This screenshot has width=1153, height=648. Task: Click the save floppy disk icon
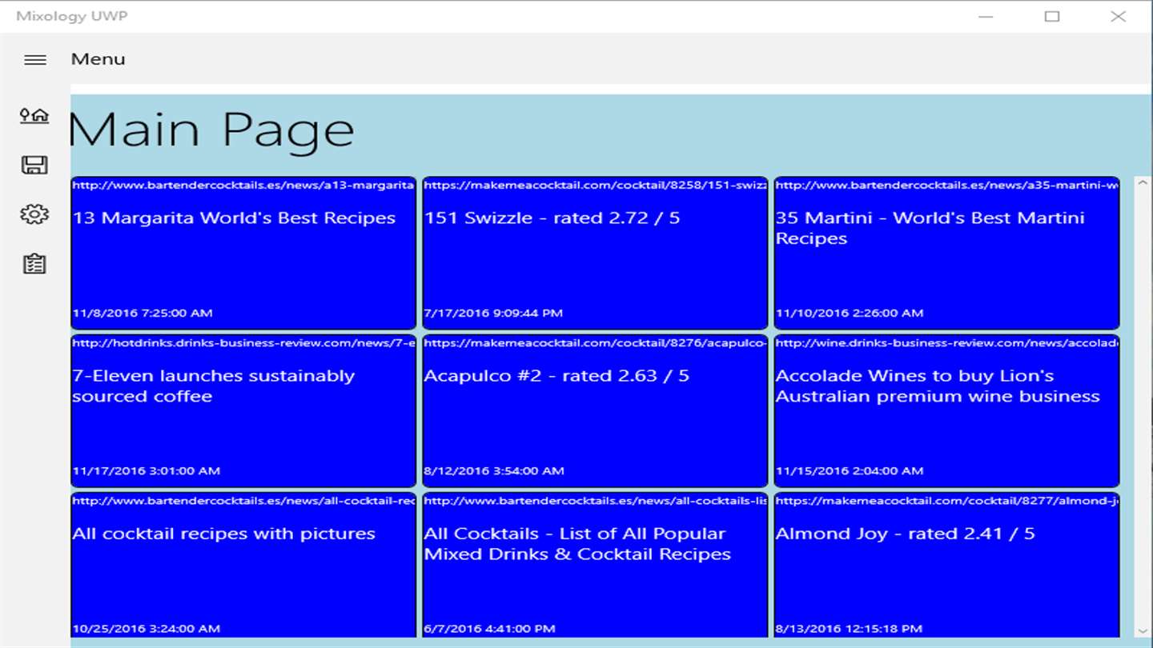(x=34, y=165)
